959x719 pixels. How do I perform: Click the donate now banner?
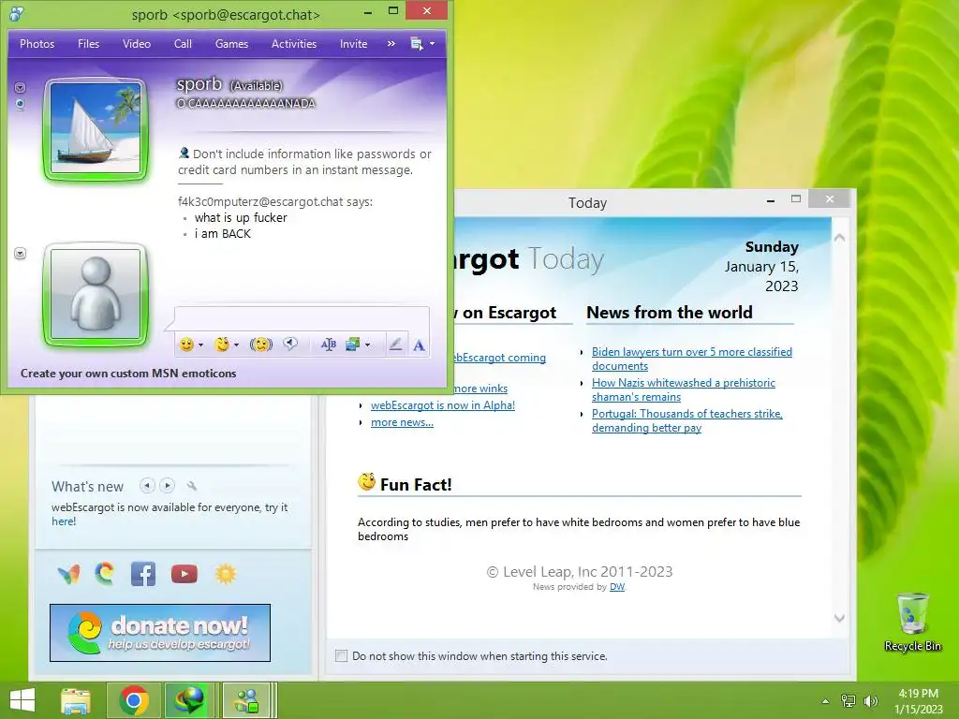pyautogui.click(x=160, y=633)
